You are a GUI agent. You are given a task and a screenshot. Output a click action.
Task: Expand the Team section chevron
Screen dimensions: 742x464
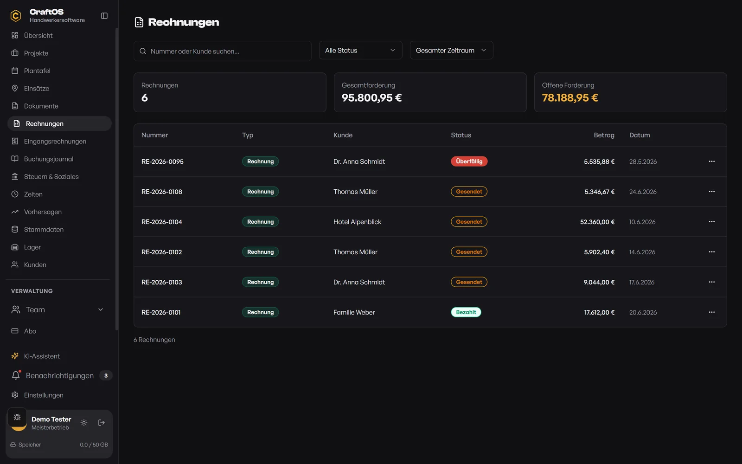click(101, 309)
